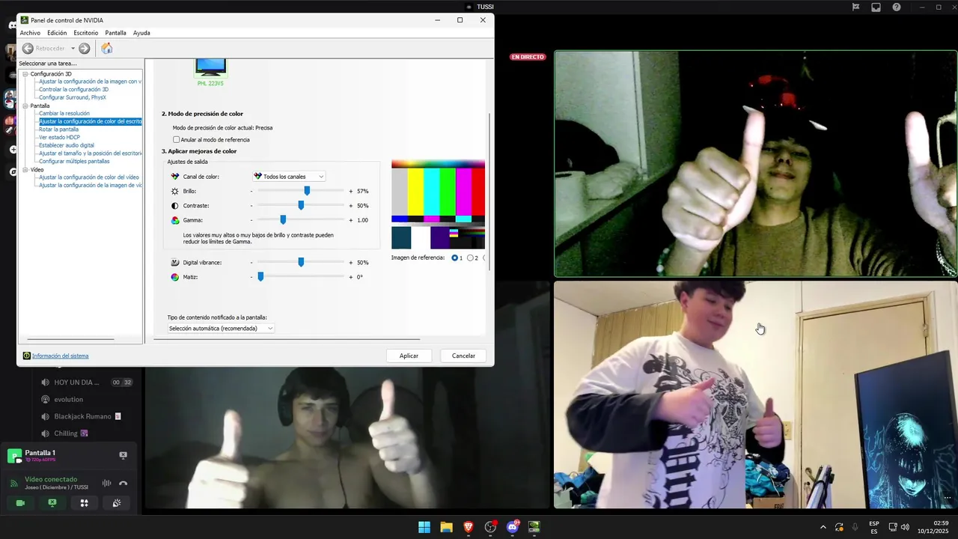The image size is (958, 539).
Task: Select reference image 2 radio button
Action: click(x=471, y=258)
